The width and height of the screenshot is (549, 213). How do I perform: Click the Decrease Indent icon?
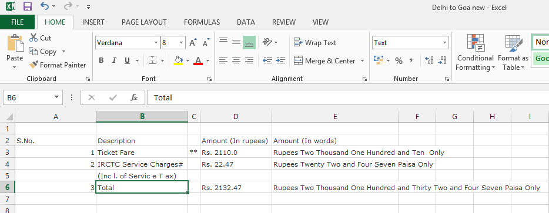[267, 60]
